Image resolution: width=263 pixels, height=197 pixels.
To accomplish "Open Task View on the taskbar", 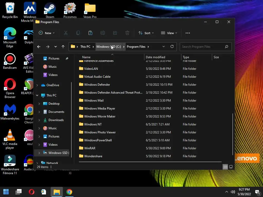I will click(18, 192).
